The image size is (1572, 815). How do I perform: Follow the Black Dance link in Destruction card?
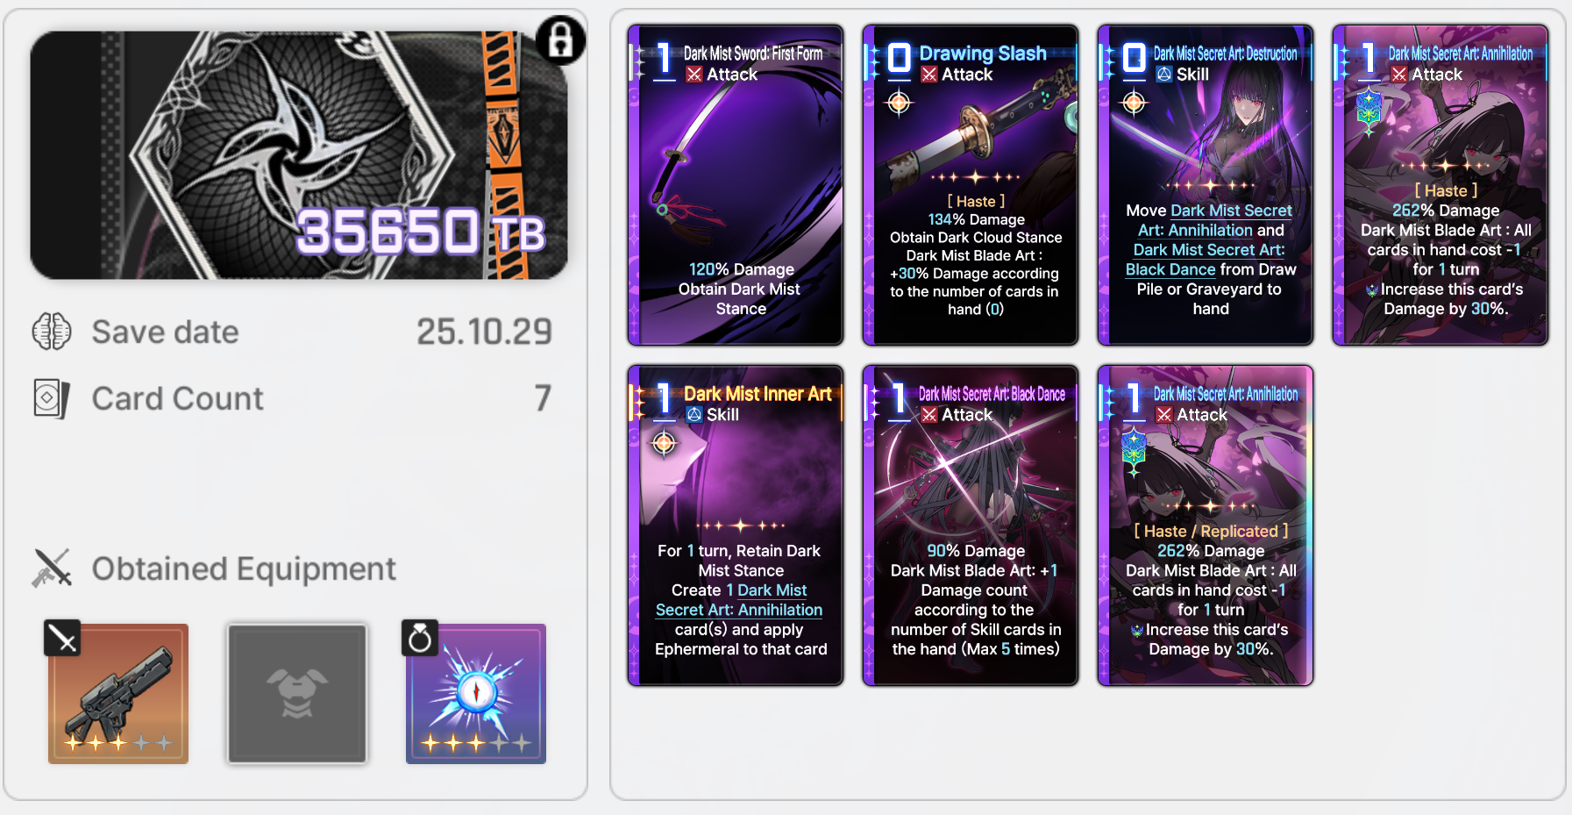pyautogui.click(x=1170, y=269)
